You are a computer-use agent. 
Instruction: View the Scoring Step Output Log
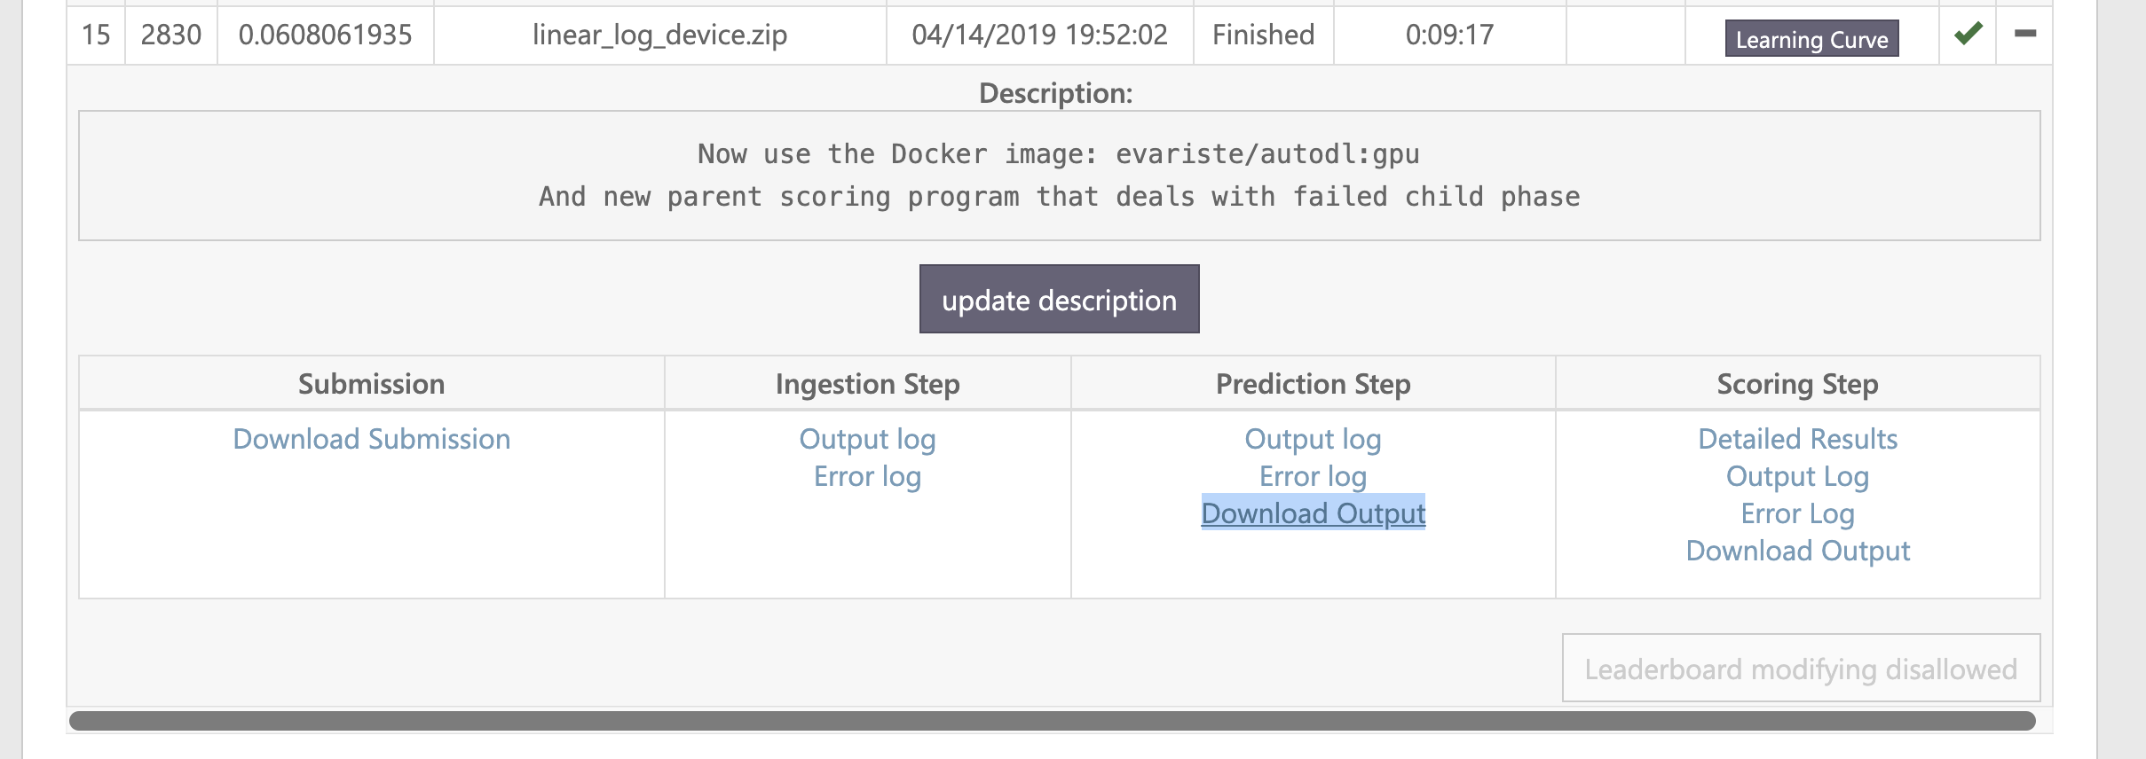(1797, 475)
